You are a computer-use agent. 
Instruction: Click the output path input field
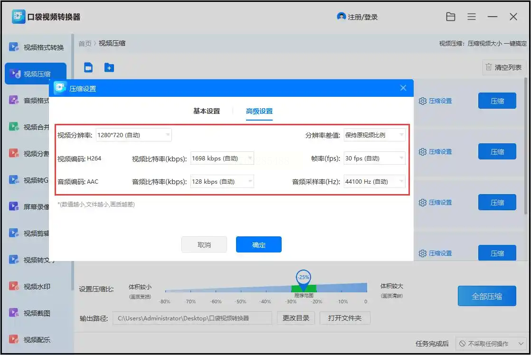click(x=192, y=318)
